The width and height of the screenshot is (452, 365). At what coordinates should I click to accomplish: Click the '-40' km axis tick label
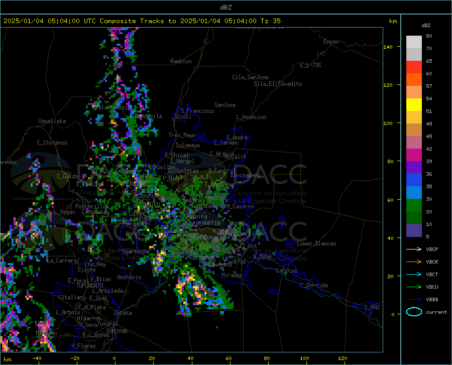[x=37, y=358]
